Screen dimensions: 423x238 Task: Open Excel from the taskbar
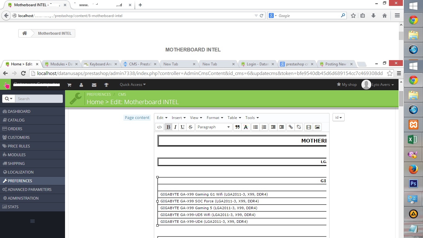[413, 139]
